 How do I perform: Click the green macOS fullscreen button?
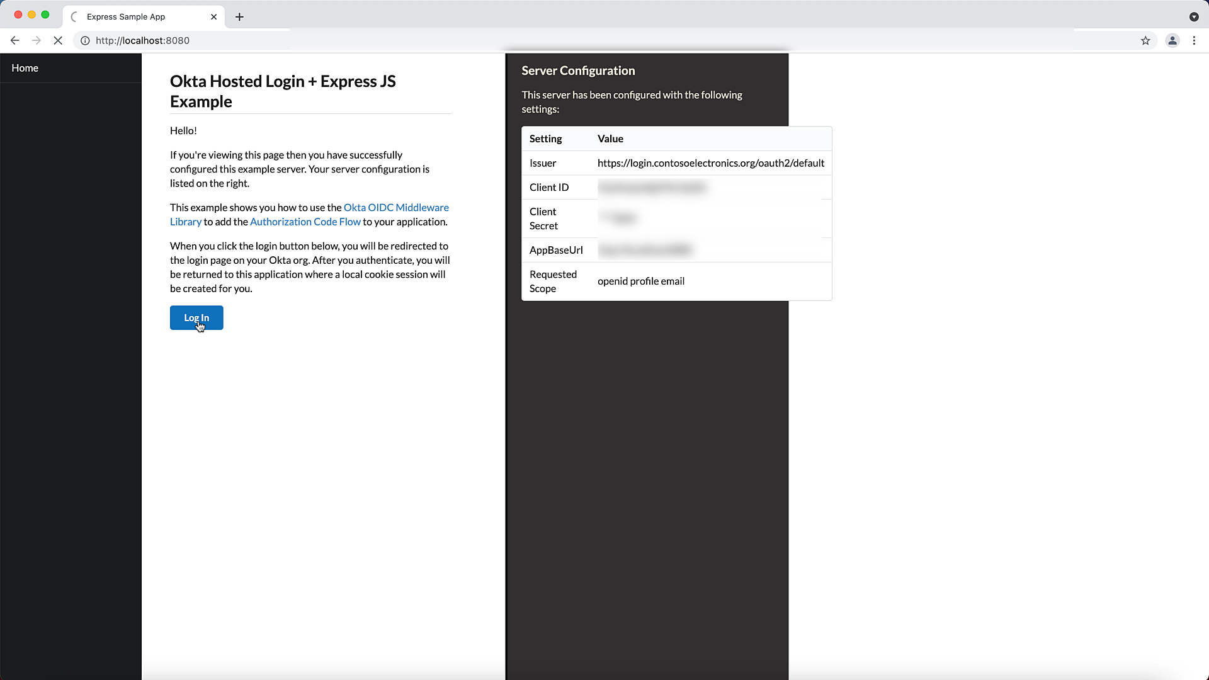point(45,14)
